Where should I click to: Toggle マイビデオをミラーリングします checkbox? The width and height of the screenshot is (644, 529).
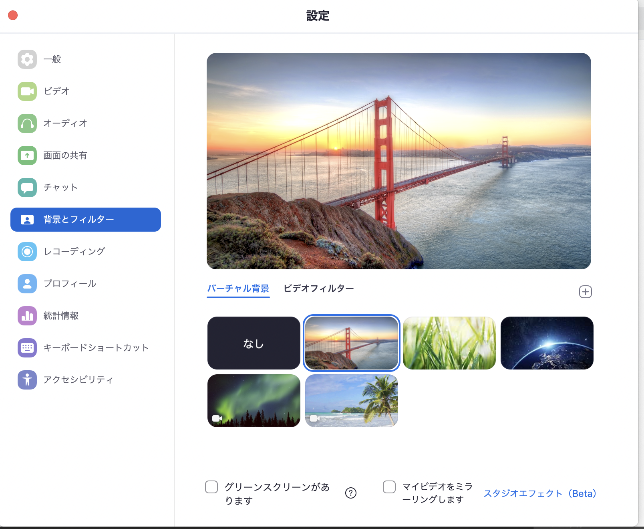pyautogui.click(x=389, y=487)
